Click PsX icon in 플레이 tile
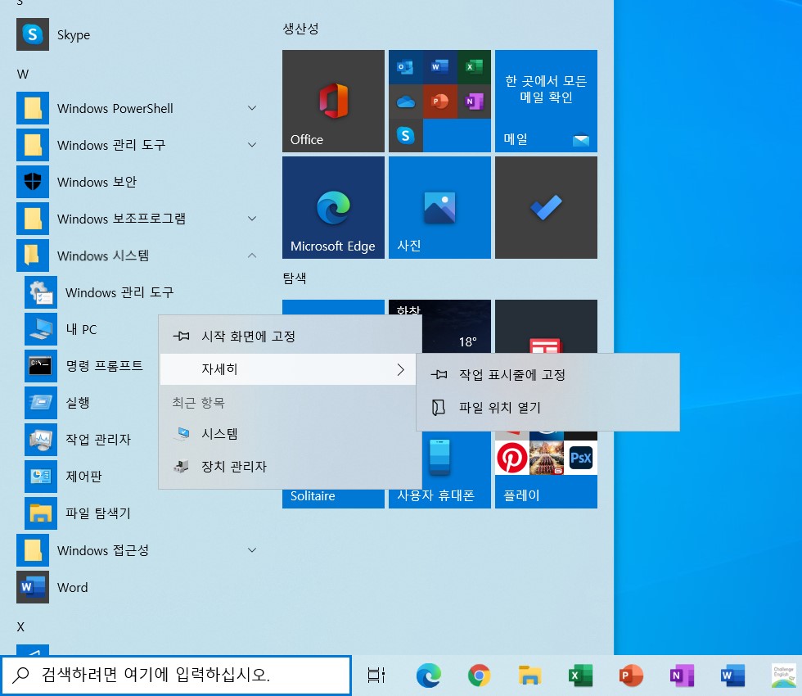The height and width of the screenshot is (696, 802). pos(580,458)
